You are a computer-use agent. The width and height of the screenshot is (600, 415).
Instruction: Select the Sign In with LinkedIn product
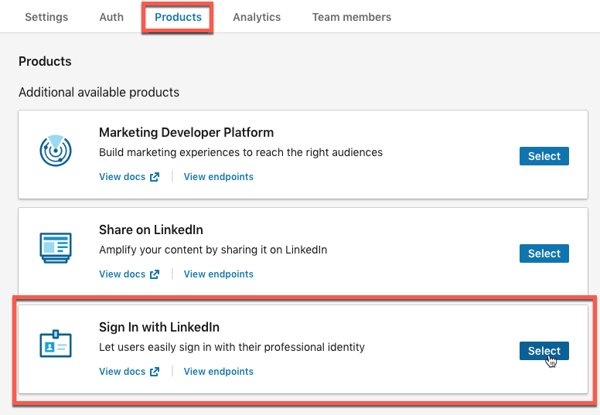pyautogui.click(x=544, y=351)
